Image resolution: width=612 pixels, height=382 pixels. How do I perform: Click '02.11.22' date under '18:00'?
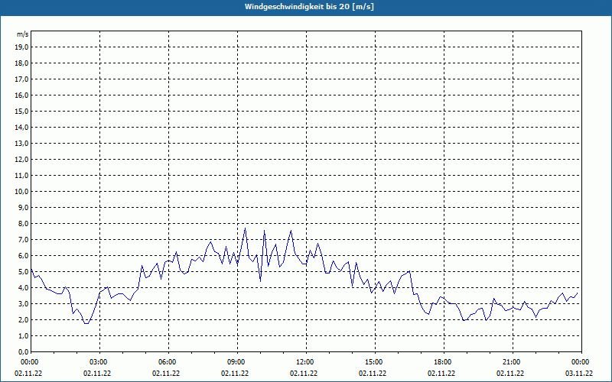pos(441,374)
